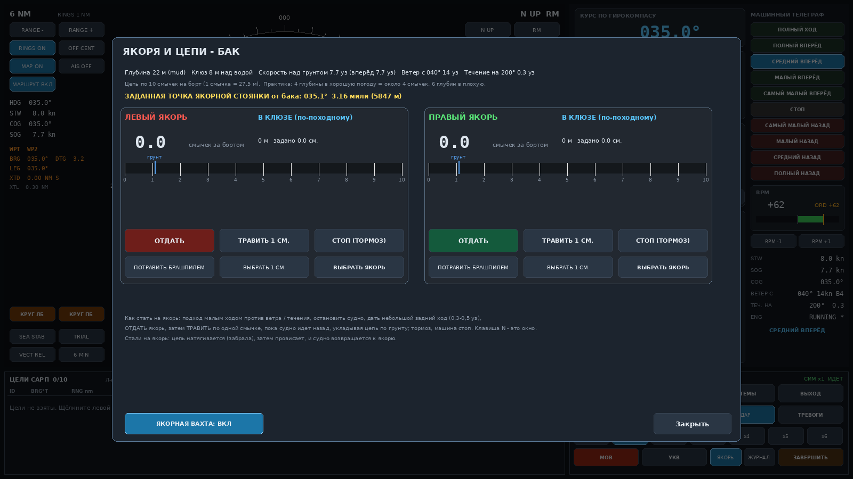Click ЗАВЕРШИТЬ to end the session

click(811, 457)
